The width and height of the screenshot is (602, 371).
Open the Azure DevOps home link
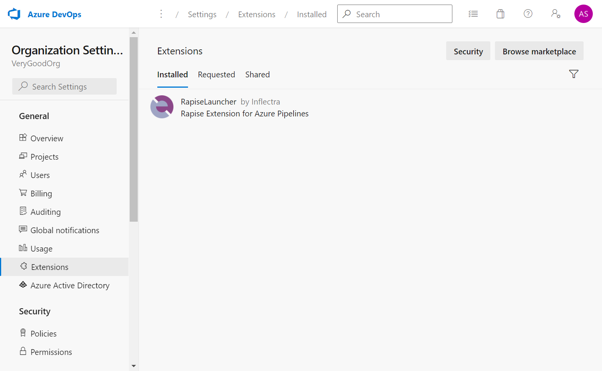coord(54,14)
